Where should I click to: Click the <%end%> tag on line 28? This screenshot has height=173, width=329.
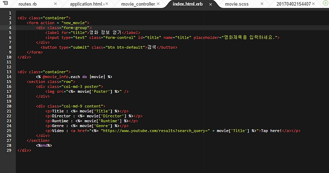(44, 146)
